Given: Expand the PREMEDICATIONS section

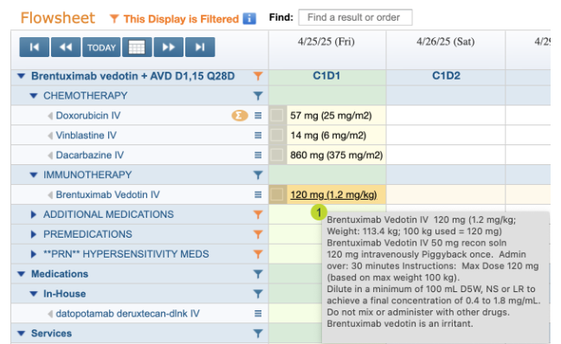Looking at the screenshot, I should (x=33, y=234).
